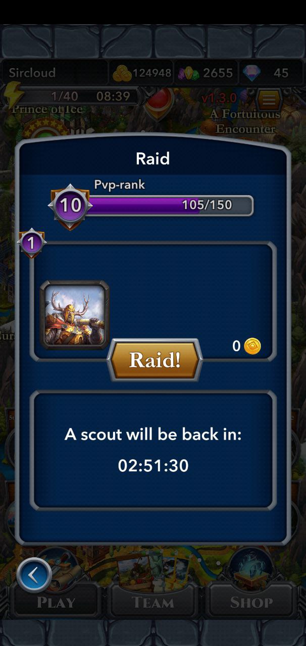306x646 pixels.
Task: Tap the gold coin reward icon
Action: click(x=252, y=346)
